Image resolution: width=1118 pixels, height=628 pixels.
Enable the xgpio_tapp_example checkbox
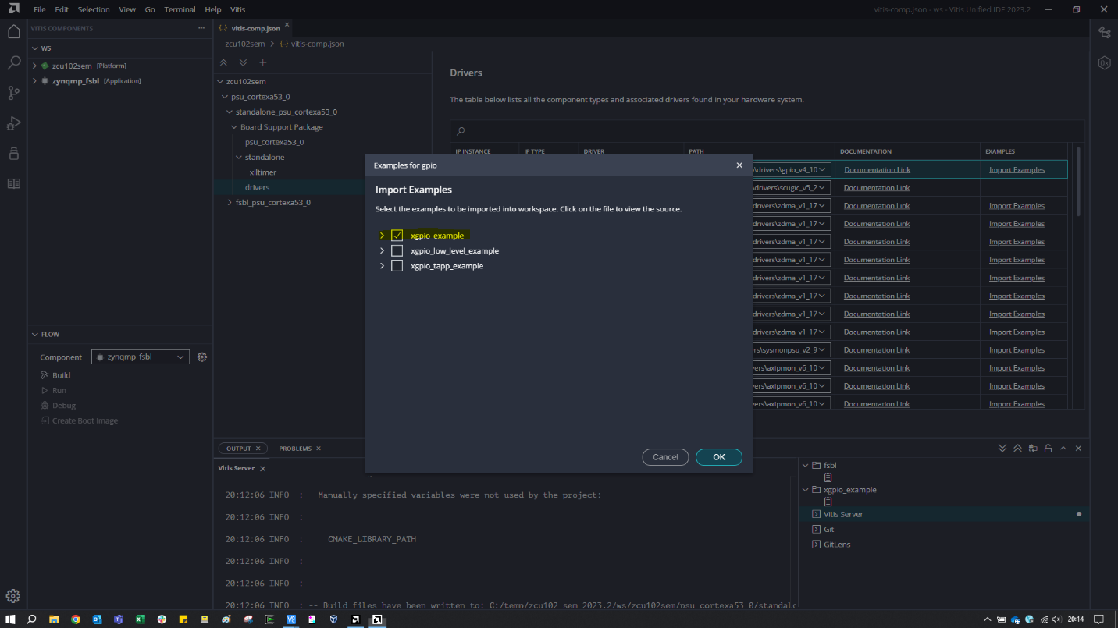tap(397, 266)
